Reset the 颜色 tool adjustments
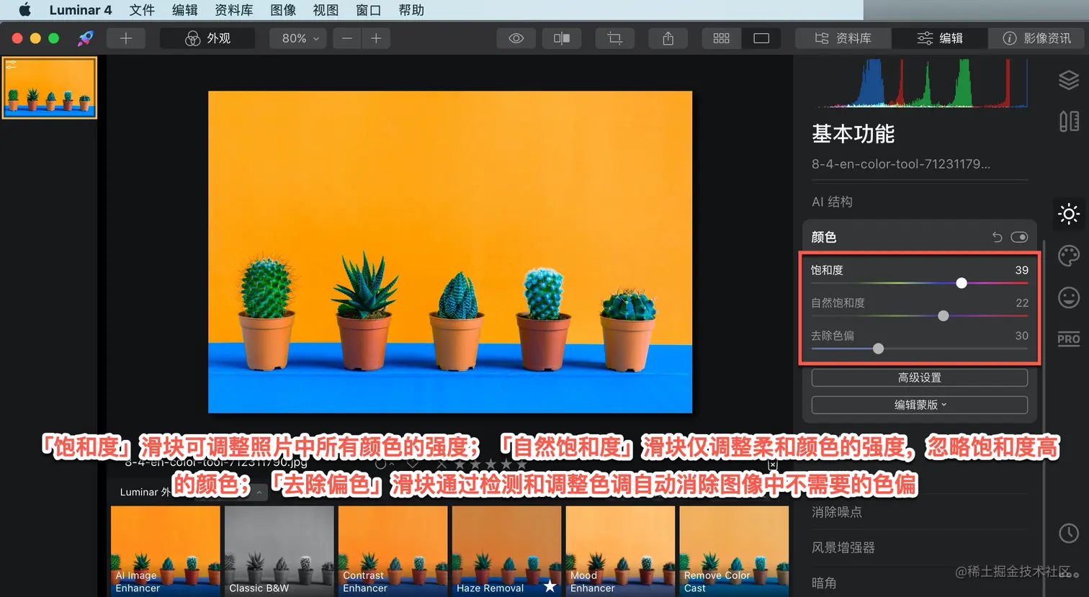Screen dimensions: 1089x597 (x=998, y=237)
